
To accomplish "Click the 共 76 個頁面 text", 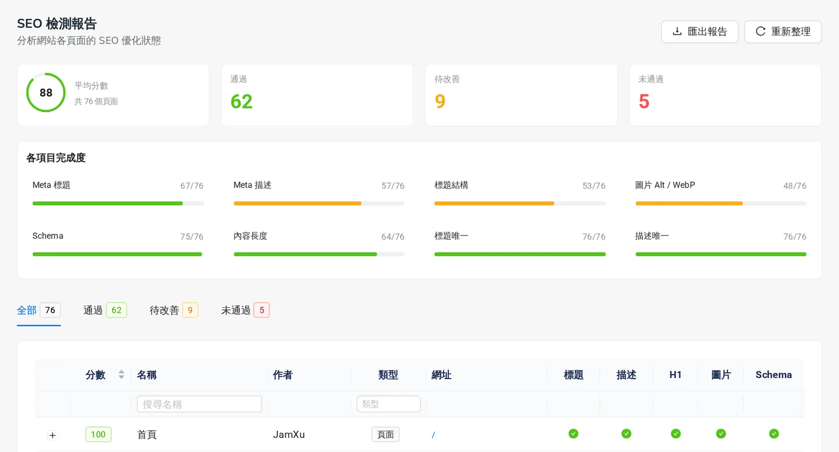I will coord(96,101).
